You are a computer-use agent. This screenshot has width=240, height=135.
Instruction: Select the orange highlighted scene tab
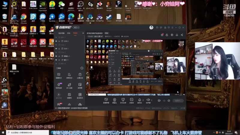(x=75, y=33)
